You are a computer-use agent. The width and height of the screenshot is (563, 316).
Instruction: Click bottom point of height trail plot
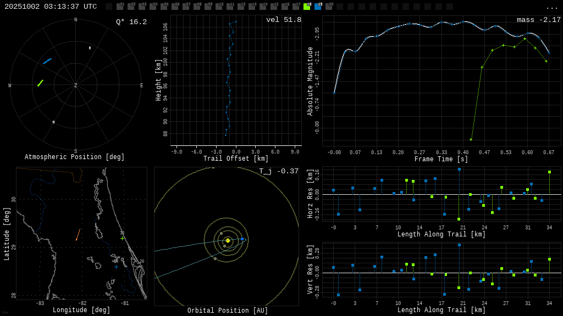(x=225, y=135)
